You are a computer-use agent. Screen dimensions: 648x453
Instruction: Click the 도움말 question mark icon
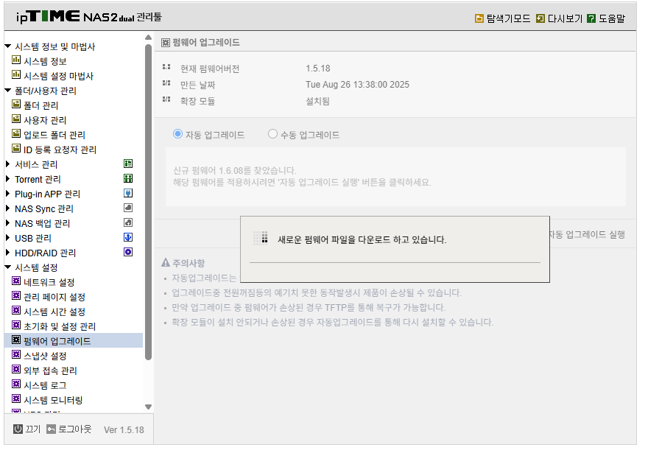(591, 18)
